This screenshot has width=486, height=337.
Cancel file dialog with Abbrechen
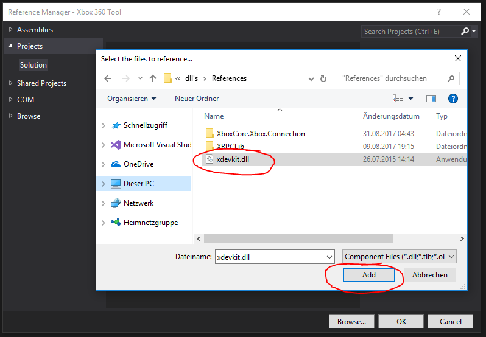point(429,275)
